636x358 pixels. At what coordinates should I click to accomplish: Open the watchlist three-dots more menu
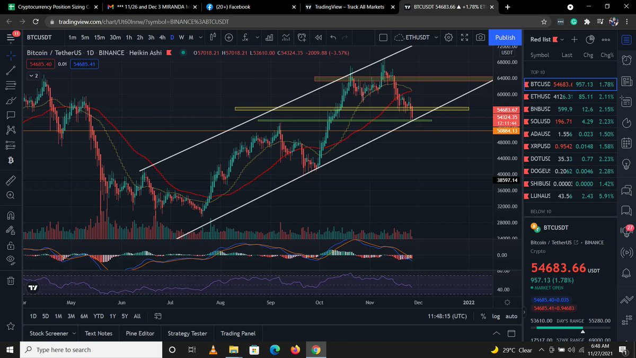pos(606,39)
